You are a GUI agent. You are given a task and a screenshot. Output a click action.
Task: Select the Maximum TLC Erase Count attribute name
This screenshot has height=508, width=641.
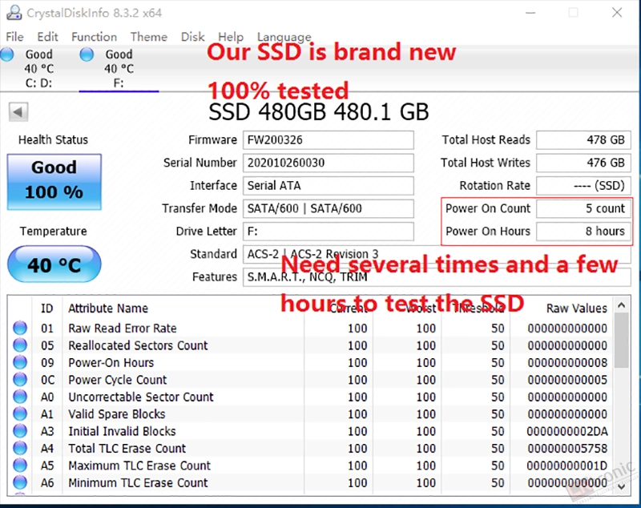[x=139, y=466]
